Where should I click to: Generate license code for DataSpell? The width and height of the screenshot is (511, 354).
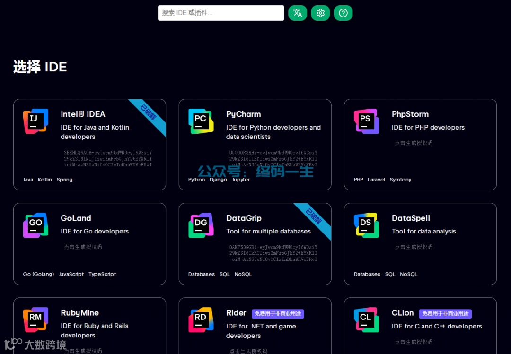[x=414, y=247]
